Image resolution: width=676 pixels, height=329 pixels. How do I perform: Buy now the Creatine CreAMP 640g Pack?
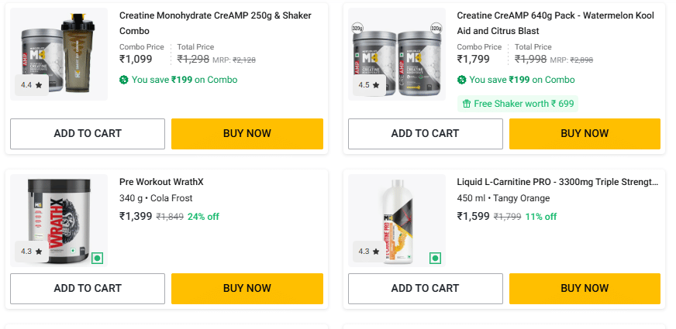(585, 133)
